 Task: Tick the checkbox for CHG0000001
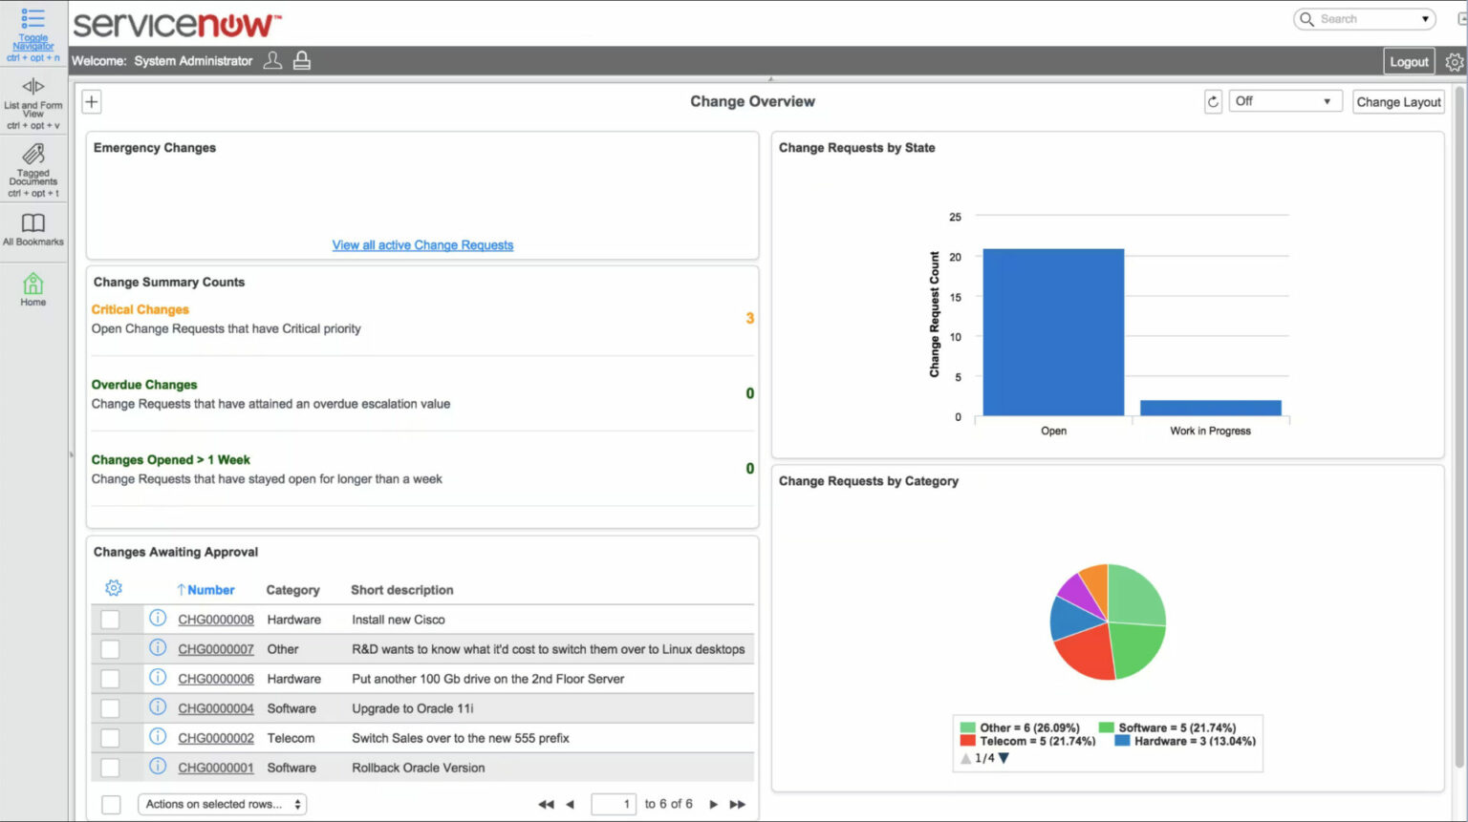point(110,767)
